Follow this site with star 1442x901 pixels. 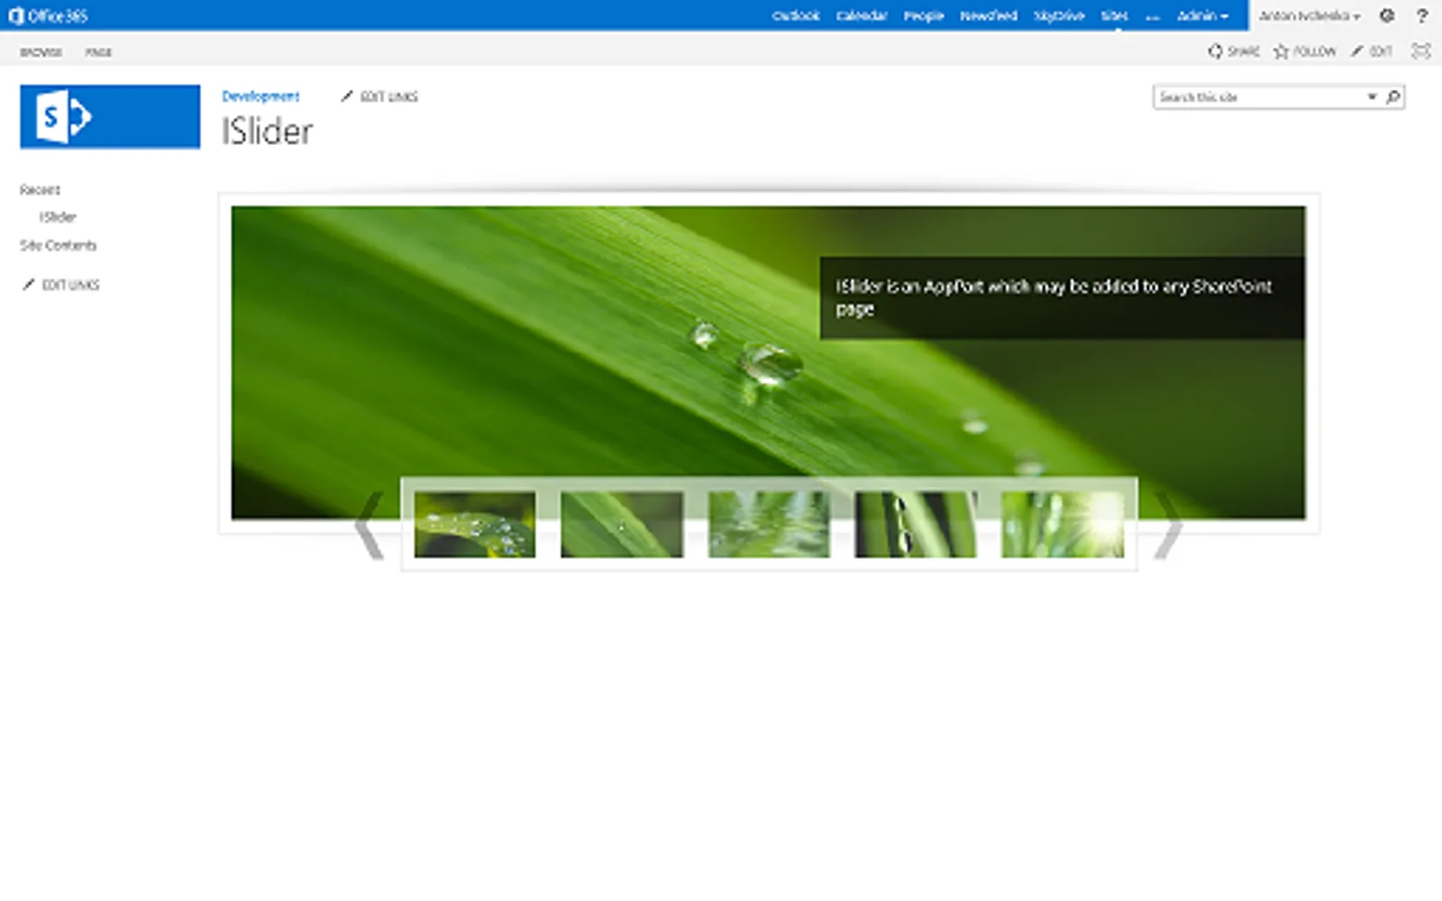click(x=1304, y=51)
